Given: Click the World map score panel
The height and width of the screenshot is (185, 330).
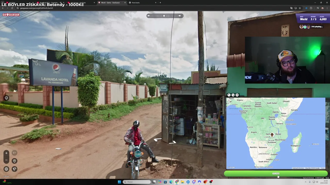Looking at the screenshot, I should (x=313, y=18).
